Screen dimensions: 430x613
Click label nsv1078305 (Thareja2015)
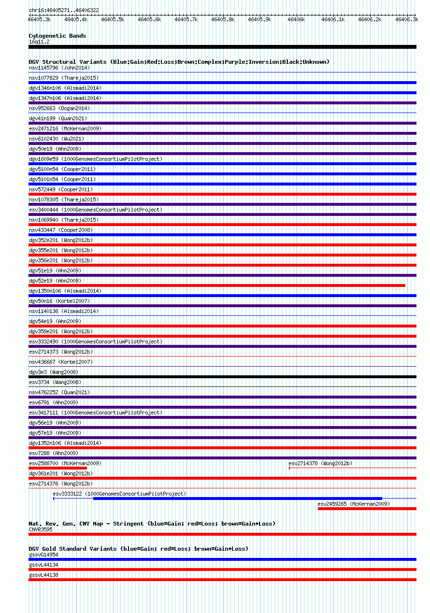(64, 200)
